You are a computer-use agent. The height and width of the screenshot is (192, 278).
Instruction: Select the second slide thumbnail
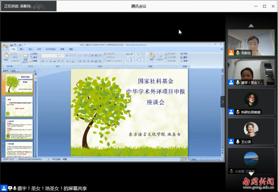point(19,107)
